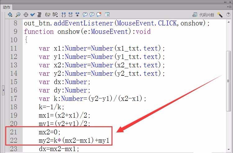Viewport: 233px width, 153px height.
Task: Click the 'mx2=0;' code line
Action: [49, 132]
